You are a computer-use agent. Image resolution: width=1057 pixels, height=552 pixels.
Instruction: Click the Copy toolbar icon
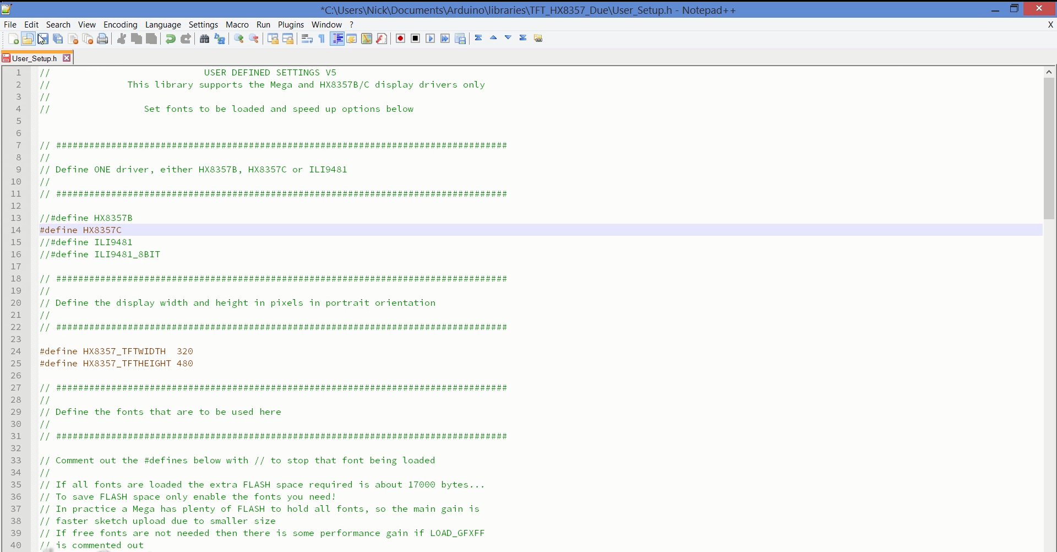[137, 39]
